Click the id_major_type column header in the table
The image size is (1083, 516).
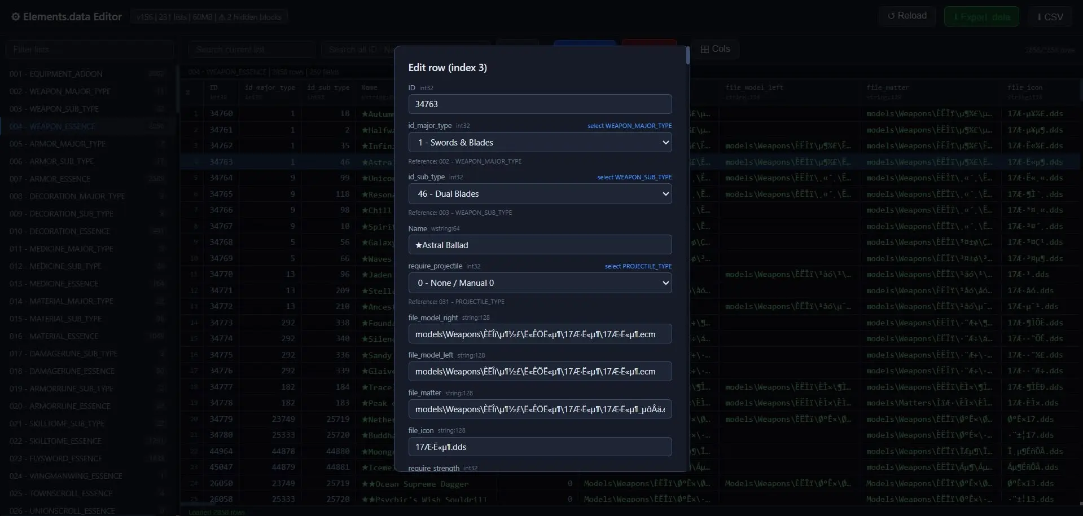(x=270, y=92)
